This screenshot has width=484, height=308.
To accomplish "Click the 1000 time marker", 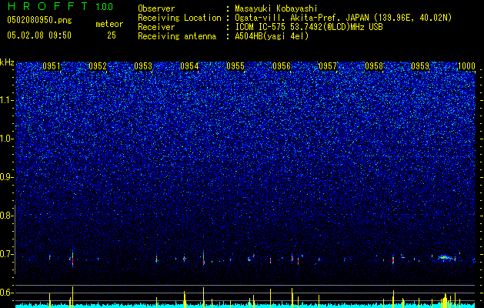I will click(x=466, y=66).
